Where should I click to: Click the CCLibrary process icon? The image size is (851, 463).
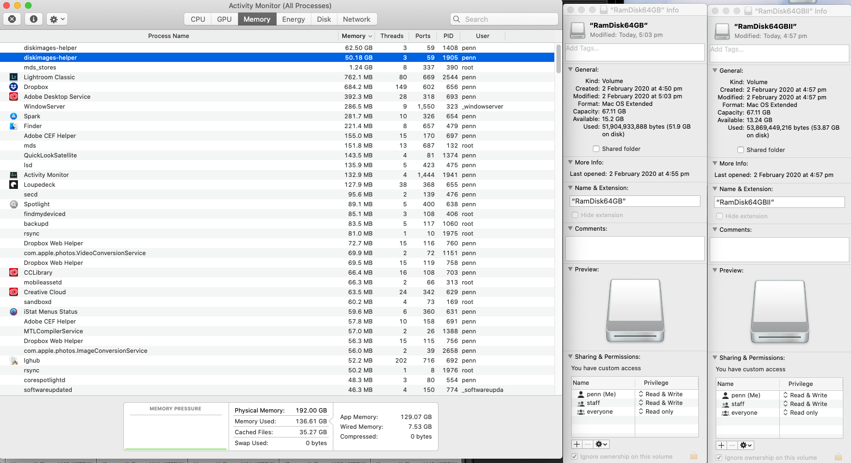click(x=14, y=272)
